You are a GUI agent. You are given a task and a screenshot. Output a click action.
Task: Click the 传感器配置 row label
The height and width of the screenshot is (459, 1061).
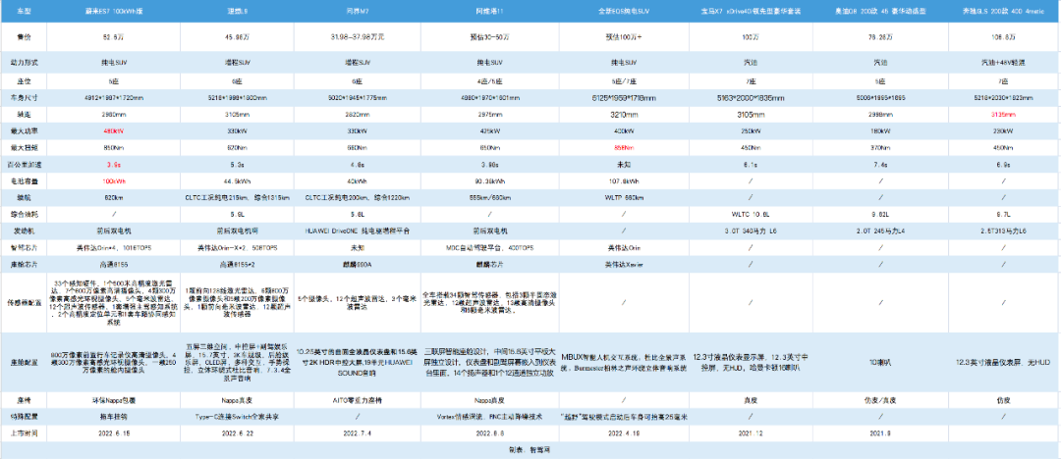point(25,301)
